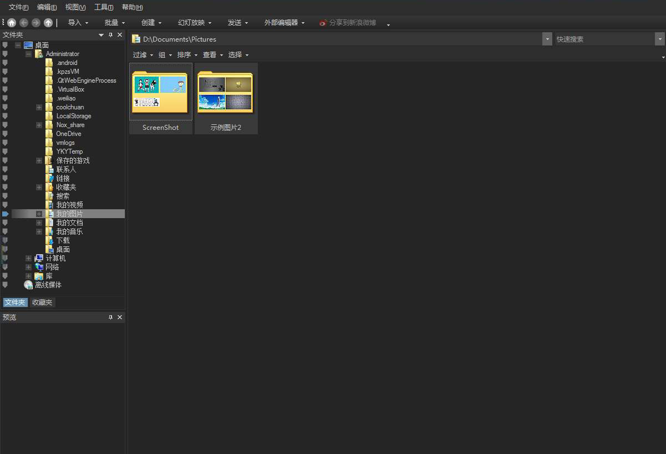Switch to the 收藏夹 tab at panel bottom
Screen dimensions: 666x454
(x=42, y=302)
